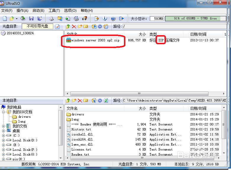This screenshot has width=231, height=170.
Task: Save the current image
Action: pos(31,19)
